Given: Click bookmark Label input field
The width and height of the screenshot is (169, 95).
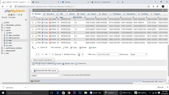Looking at the screenshot, I should click(48, 76).
